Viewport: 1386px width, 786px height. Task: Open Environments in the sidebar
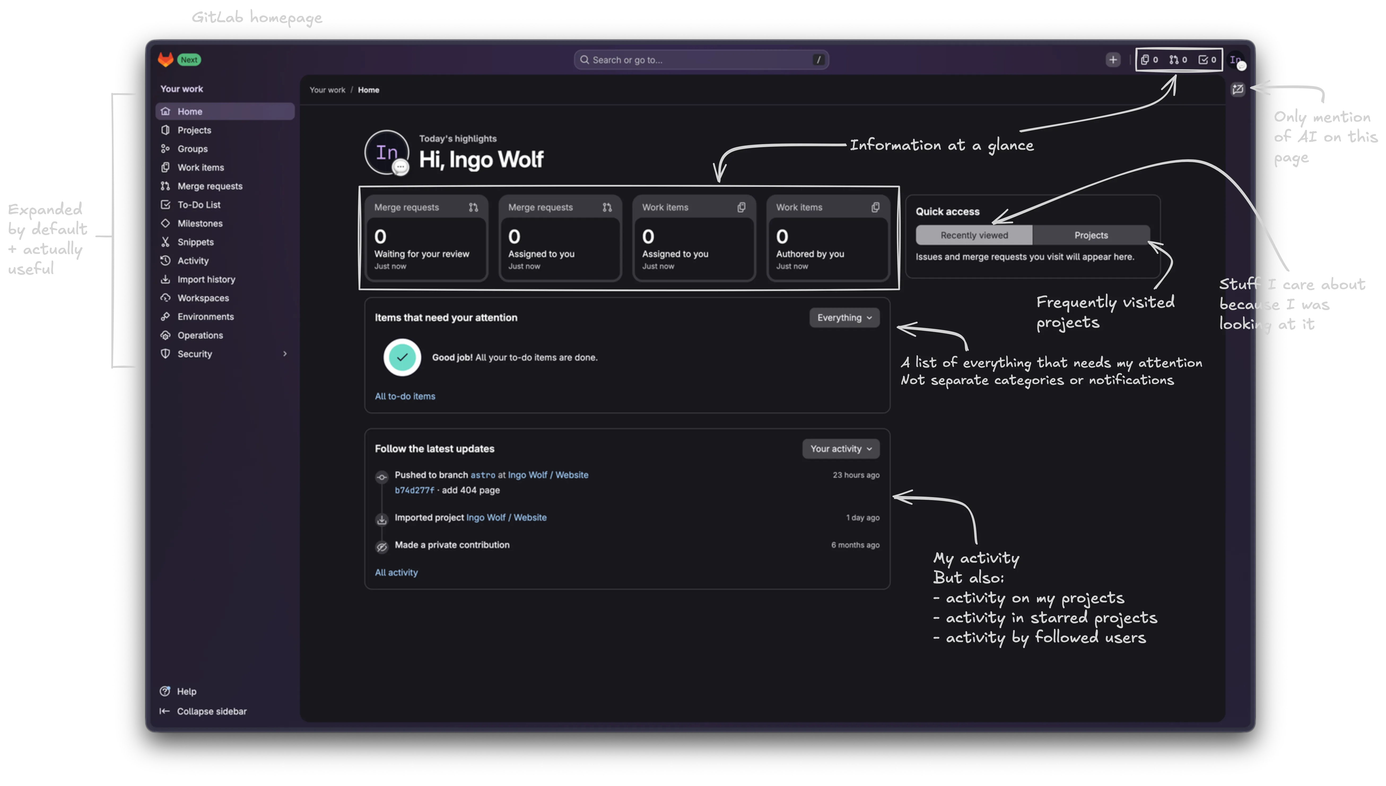(x=225, y=316)
